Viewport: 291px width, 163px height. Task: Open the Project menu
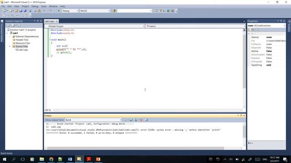pos(25,6)
